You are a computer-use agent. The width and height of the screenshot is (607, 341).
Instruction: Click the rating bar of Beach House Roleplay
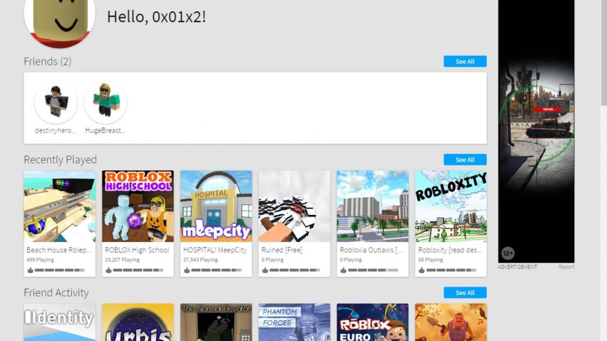[x=60, y=270]
